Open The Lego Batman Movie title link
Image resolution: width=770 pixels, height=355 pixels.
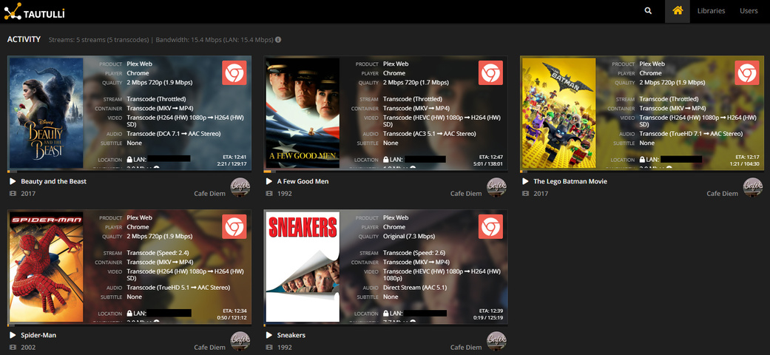pyautogui.click(x=570, y=181)
